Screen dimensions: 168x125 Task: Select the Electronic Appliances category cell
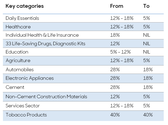[x=30, y=78]
